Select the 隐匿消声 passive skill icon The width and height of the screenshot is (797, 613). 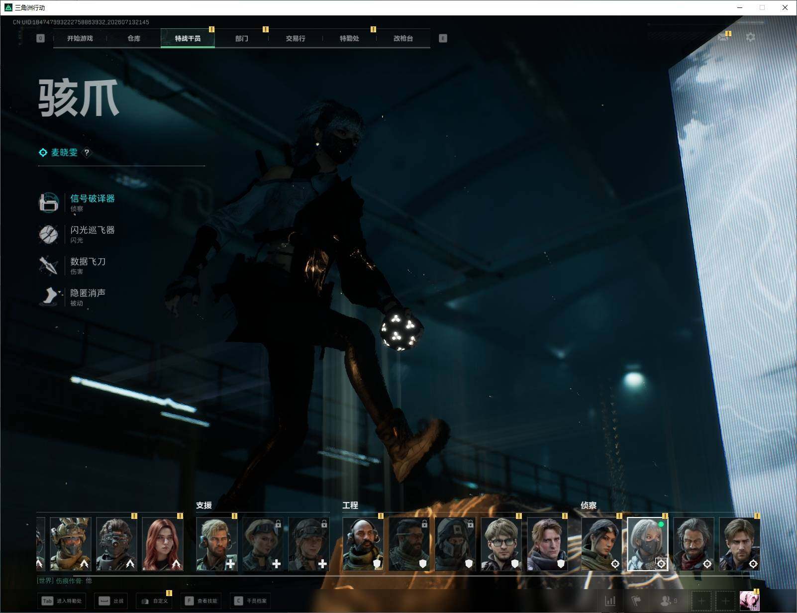click(x=49, y=297)
